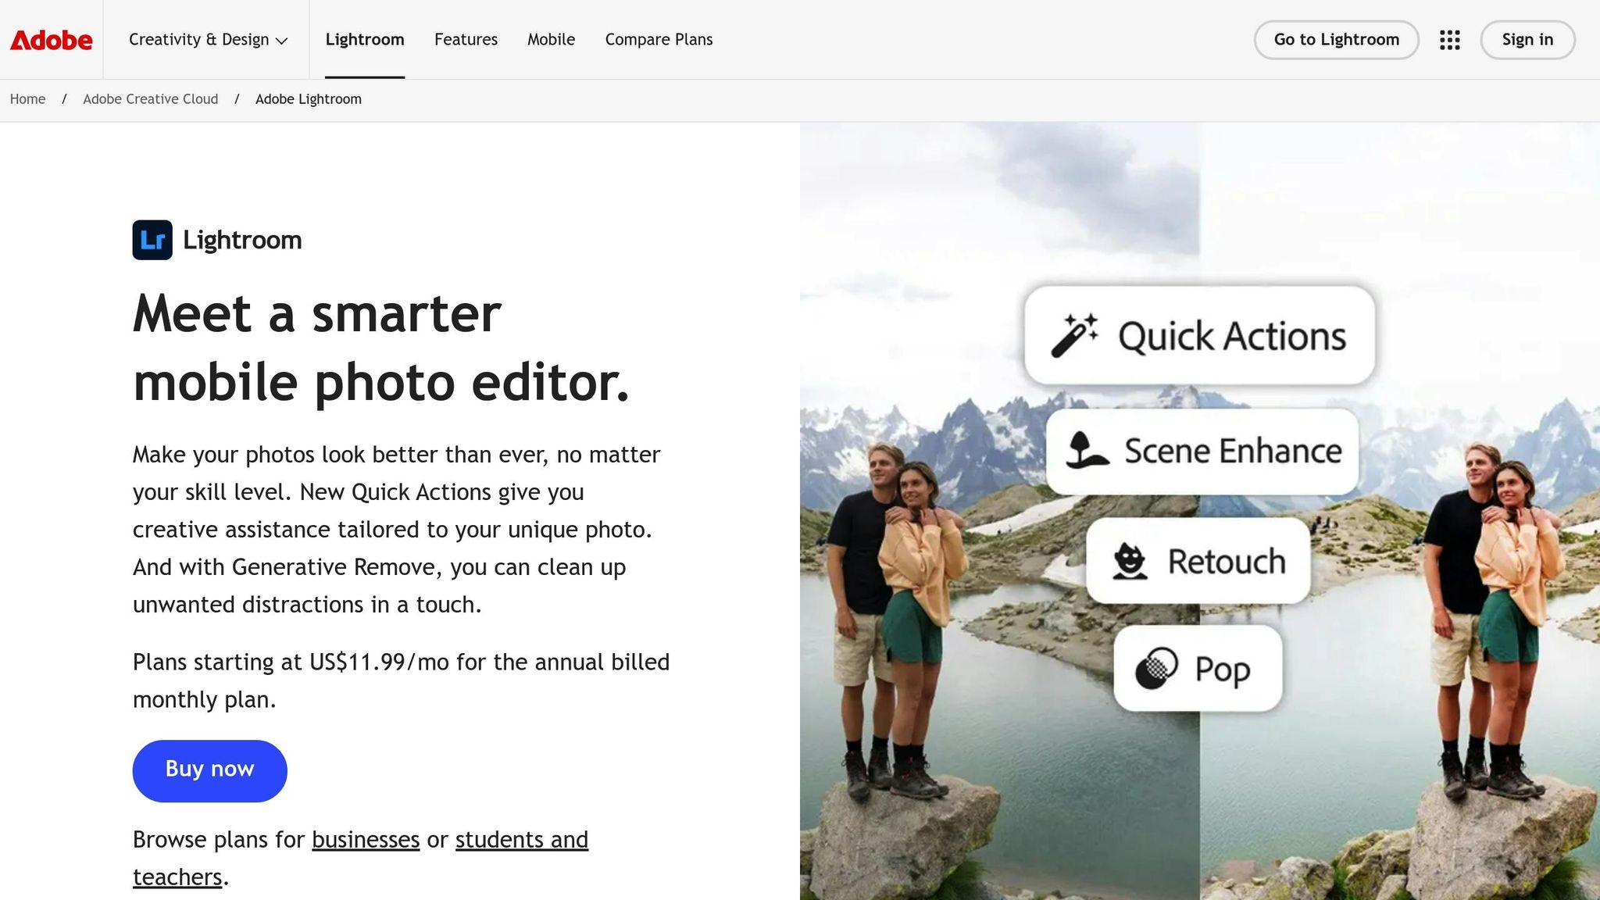This screenshot has width=1600, height=900.
Task: Expand the Creativity & Design menu
Action: (208, 40)
